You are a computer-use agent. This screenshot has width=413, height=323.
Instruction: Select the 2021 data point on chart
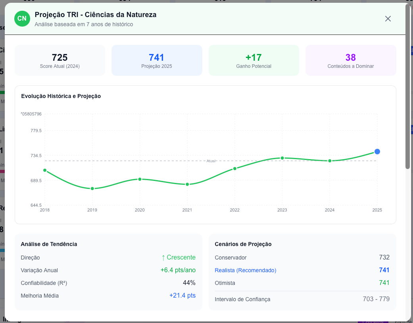click(187, 185)
